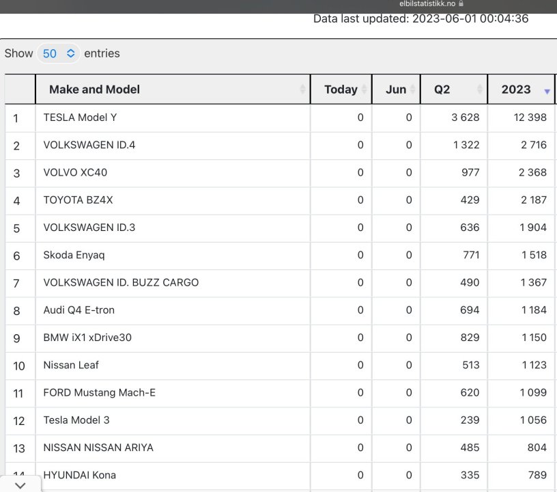Viewport: 557px width, 492px height.
Task: Open the Show 50 entries dropdown
Action: pos(59,53)
